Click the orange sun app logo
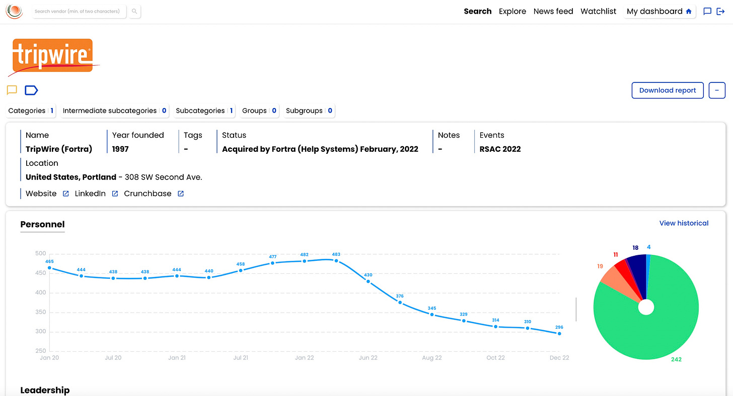This screenshot has width=733, height=396. click(x=14, y=11)
